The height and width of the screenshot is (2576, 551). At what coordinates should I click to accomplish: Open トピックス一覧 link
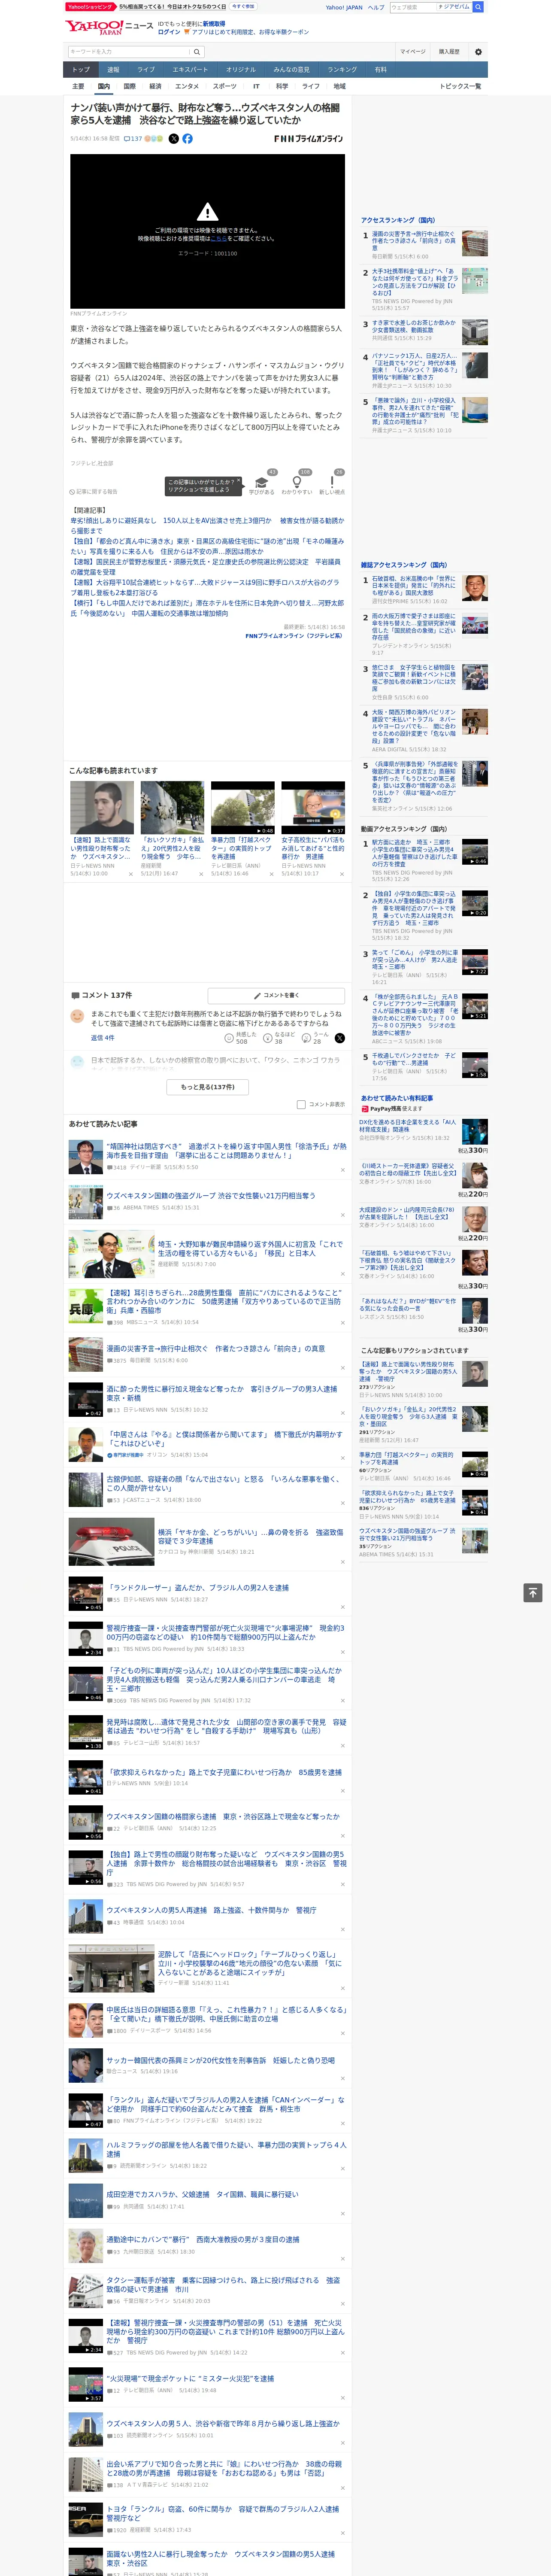point(460,87)
